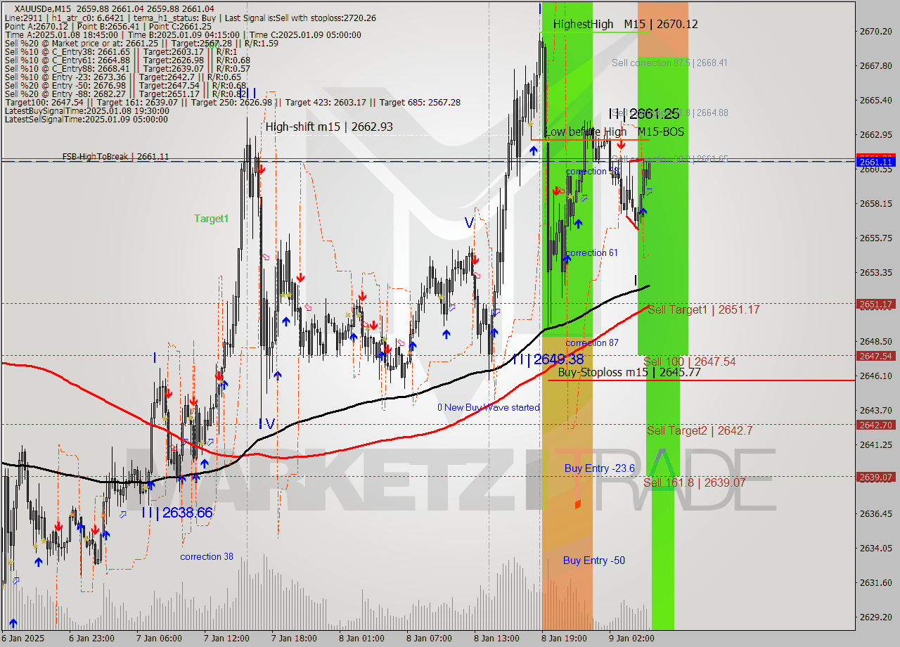
Task: Select the correction 61 label
Action: pos(592,252)
